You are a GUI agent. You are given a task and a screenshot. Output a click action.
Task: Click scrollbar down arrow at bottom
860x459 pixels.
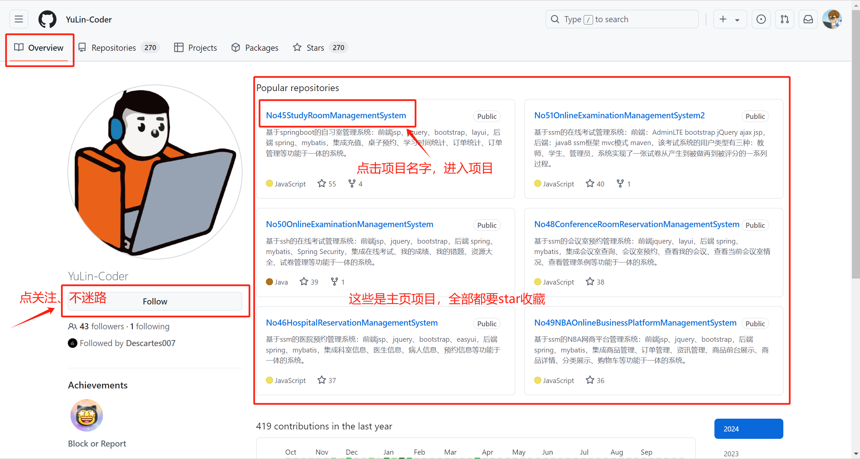(x=856, y=454)
